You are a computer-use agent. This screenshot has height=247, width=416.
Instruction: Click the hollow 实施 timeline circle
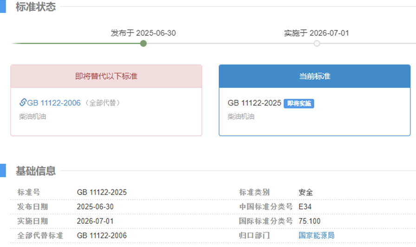click(x=317, y=44)
